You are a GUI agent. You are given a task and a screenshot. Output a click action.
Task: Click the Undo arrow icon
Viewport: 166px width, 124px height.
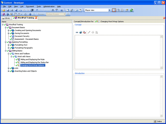tap(37, 10)
